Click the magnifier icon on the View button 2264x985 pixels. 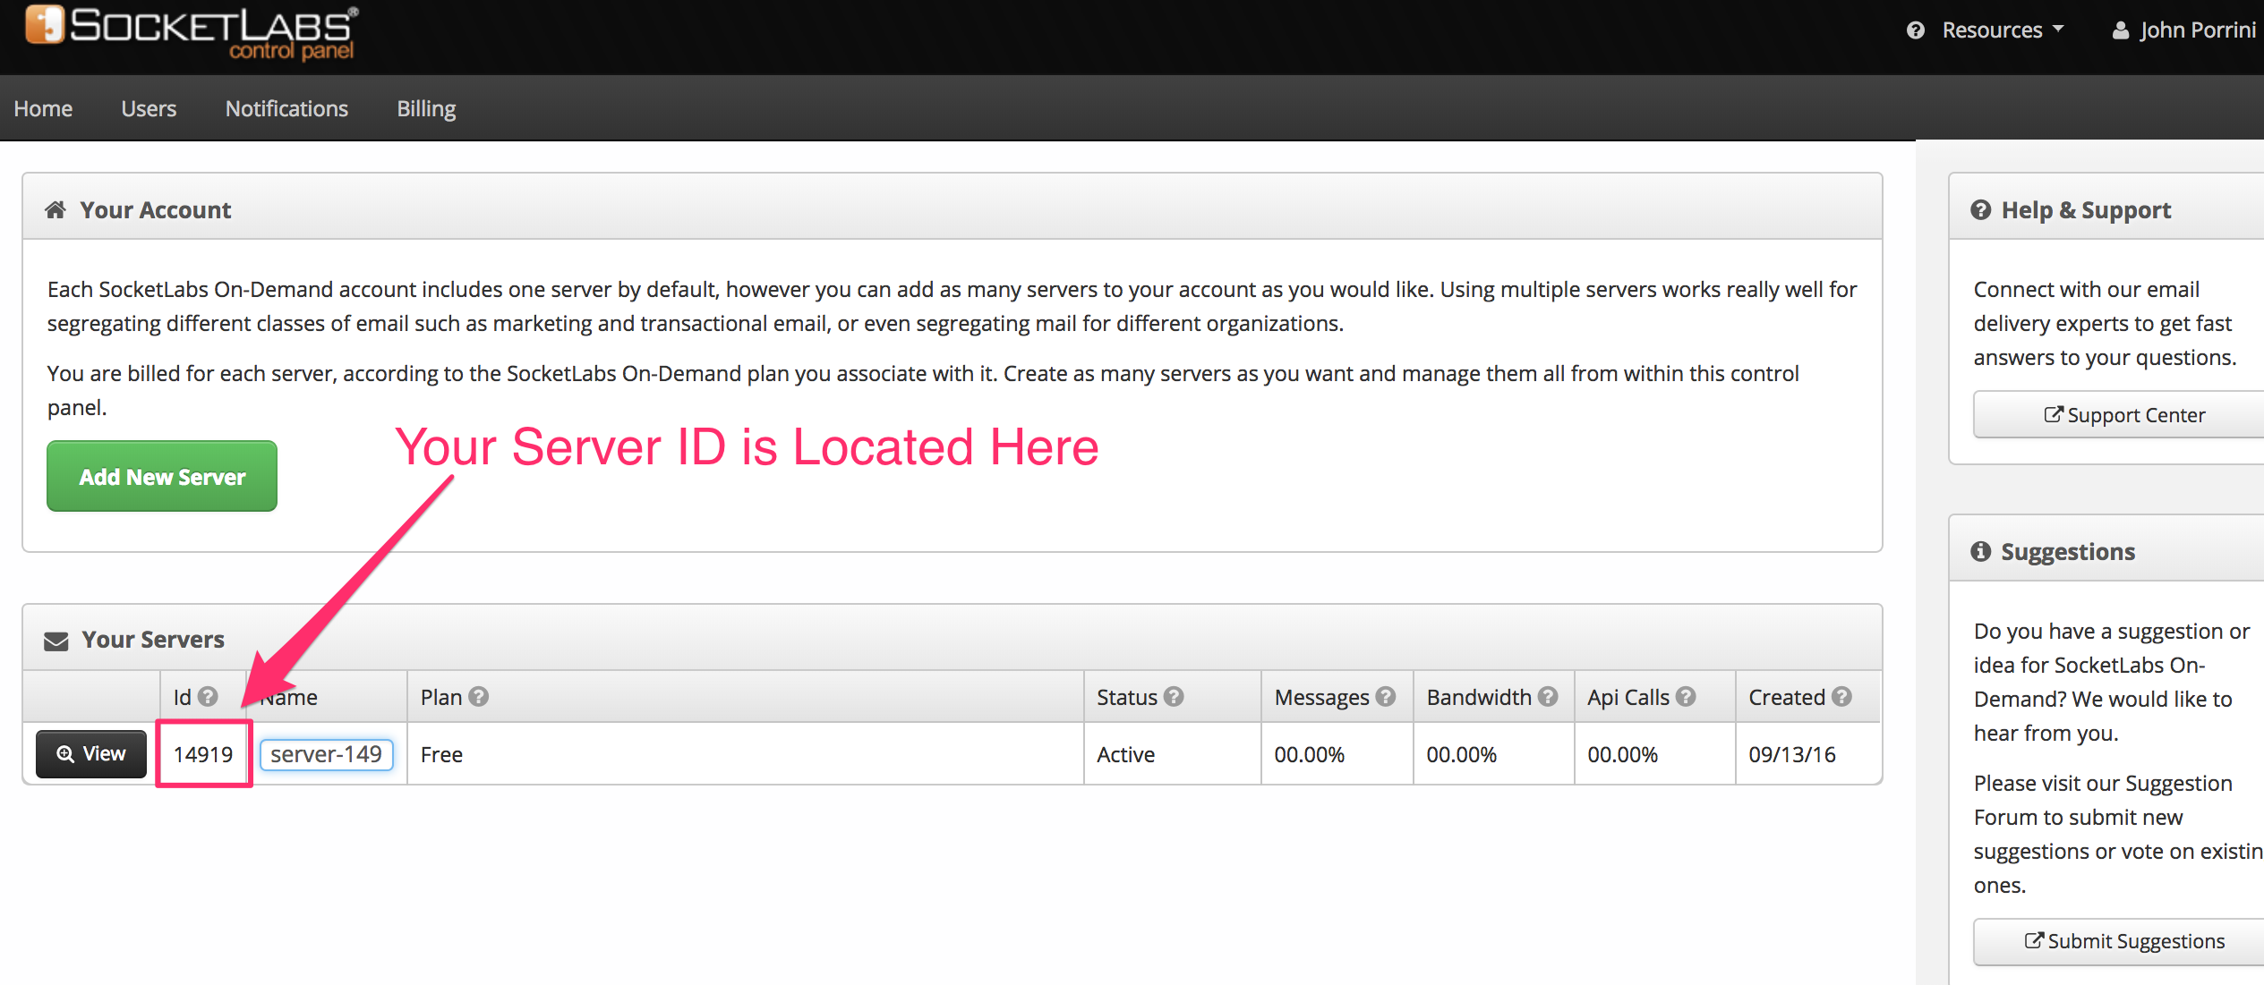65,754
